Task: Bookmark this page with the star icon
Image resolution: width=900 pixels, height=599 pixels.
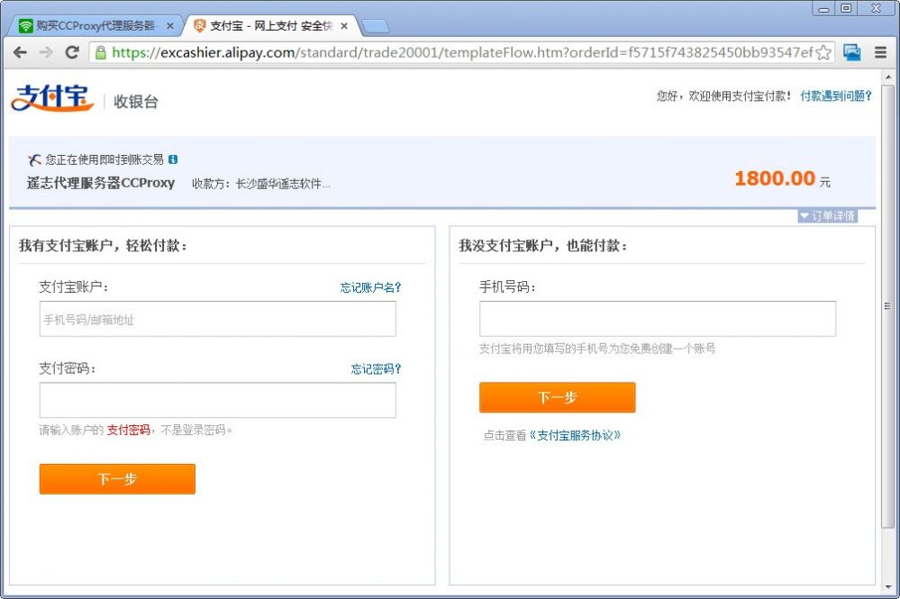Action: point(823,53)
